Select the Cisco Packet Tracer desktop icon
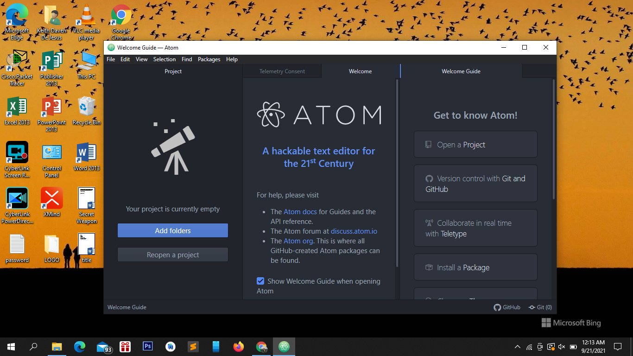The image size is (633, 356). click(17, 68)
